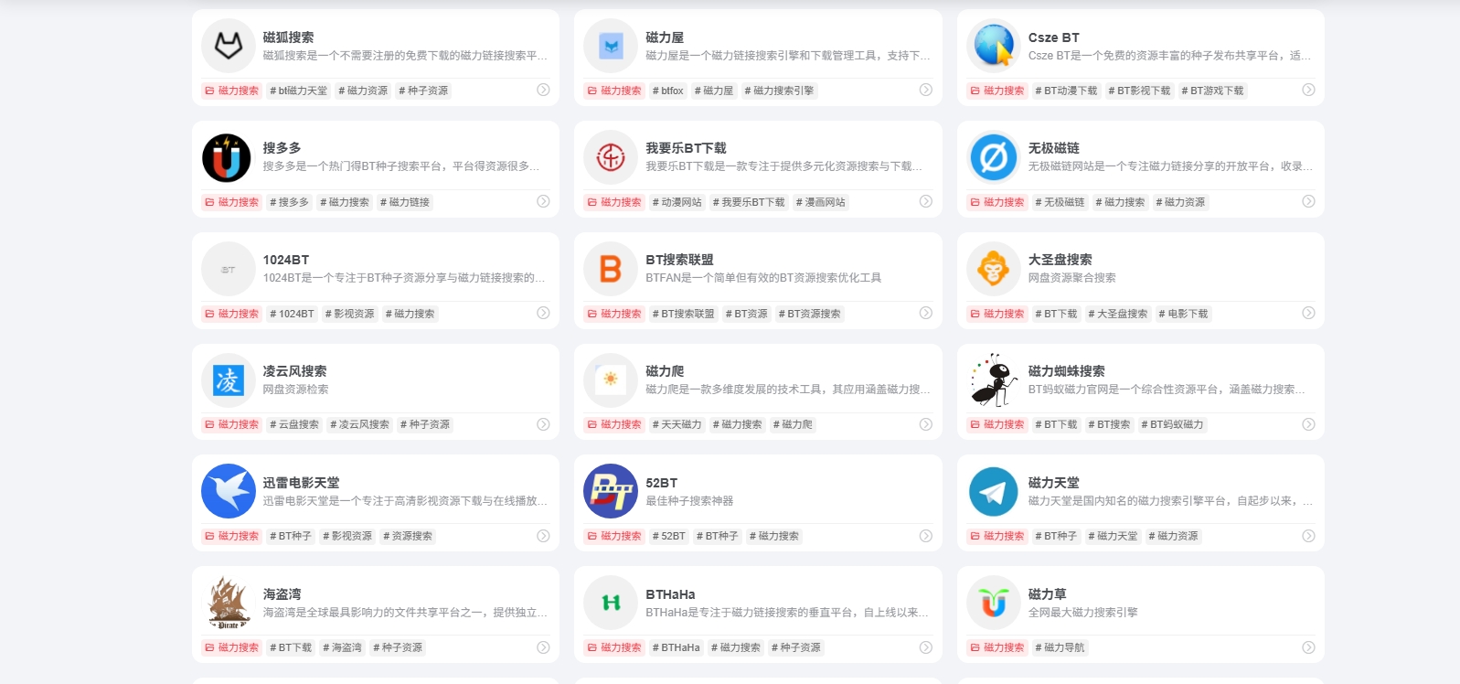Viewport: 1460px width, 684px height.
Task: Click the # bt磁力天堂 tag
Action: point(298,91)
